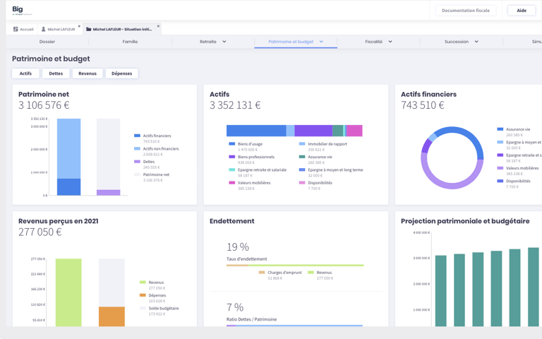Image resolution: width=542 pixels, height=339 pixels.
Task: Click the Dettes legend swatch
Action: tap(137, 162)
